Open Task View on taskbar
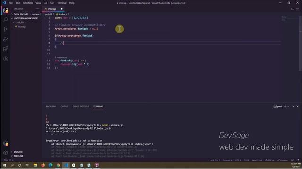The height and width of the screenshot is (169, 302). (x=27, y=165)
